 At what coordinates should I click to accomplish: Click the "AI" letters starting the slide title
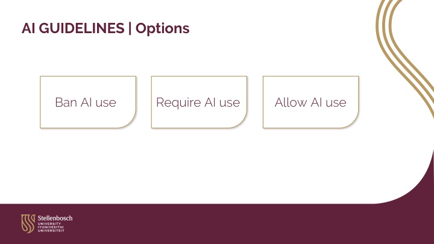(x=28, y=28)
